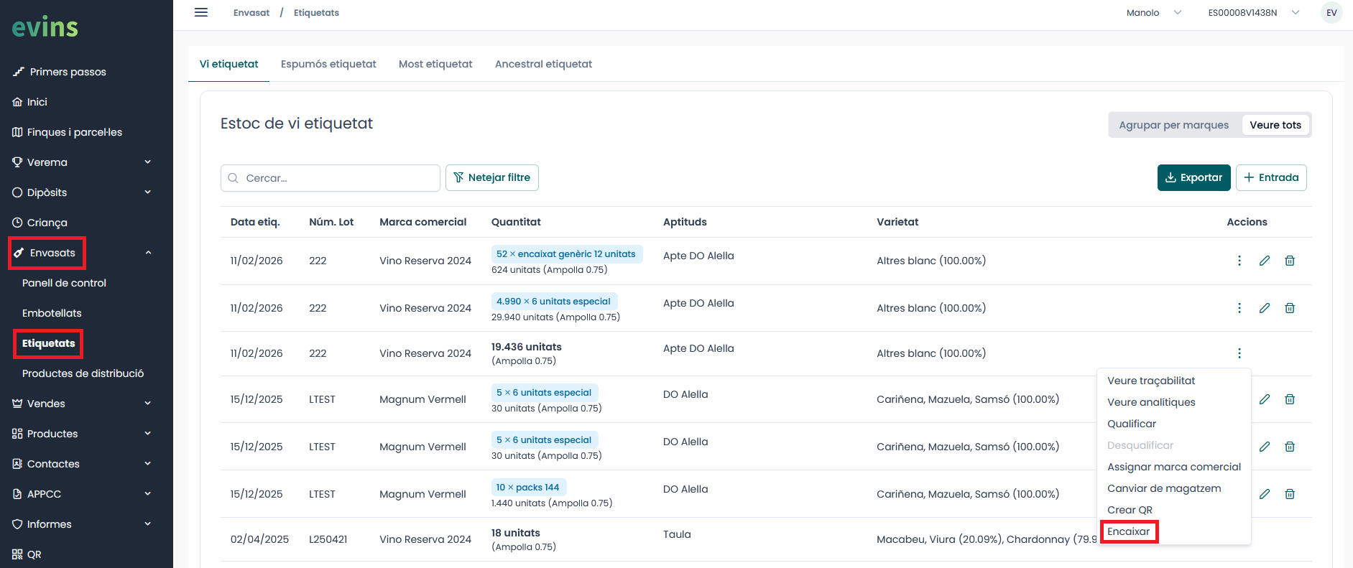Click the Informes shield icon
This screenshot has height=568, width=1353.
pos(17,524)
